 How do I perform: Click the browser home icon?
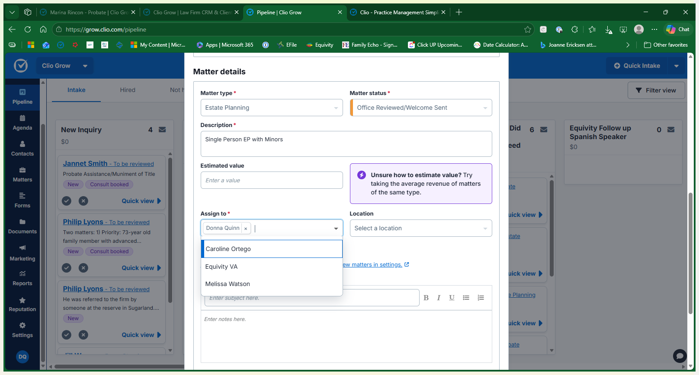(x=43, y=29)
